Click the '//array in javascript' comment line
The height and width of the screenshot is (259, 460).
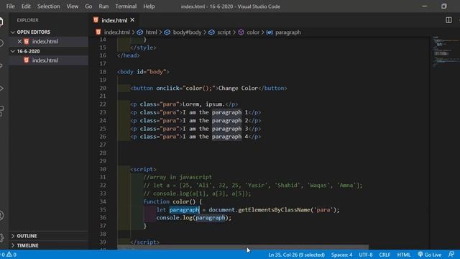click(178, 177)
